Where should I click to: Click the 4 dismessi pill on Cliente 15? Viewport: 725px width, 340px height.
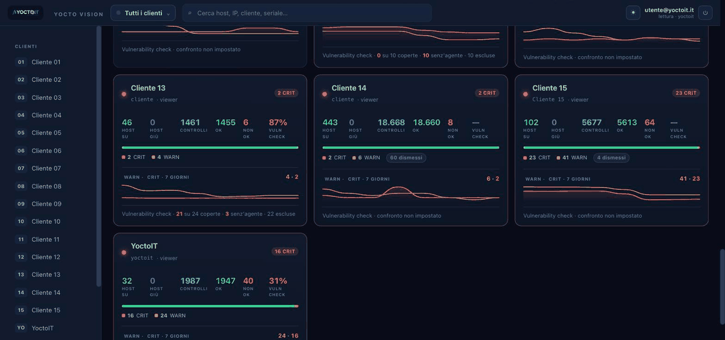click(612, 158)
